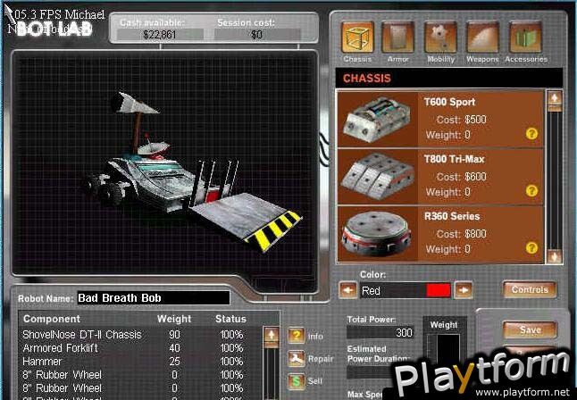Click the chassis list scroll down arrow
Screen dimensions: 577x400
(555, 255)
